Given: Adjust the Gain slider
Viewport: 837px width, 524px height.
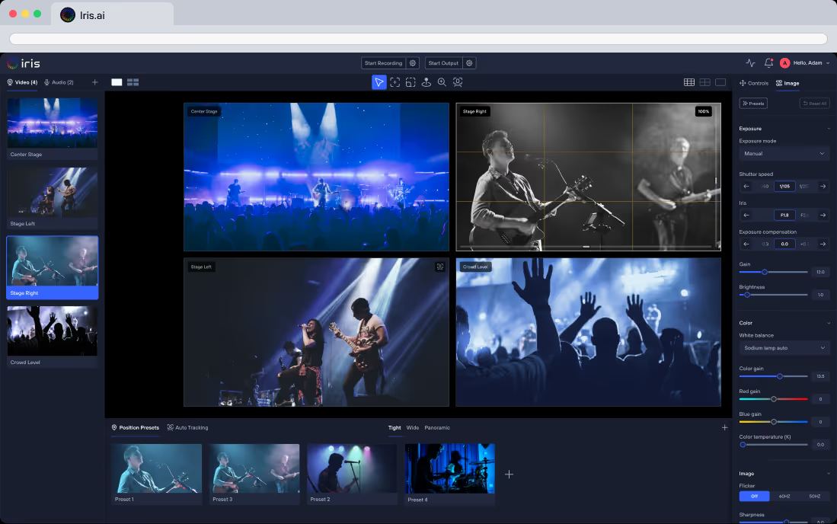Looking at the screenshot, I should pyautogui.click(x=773, y=272).
